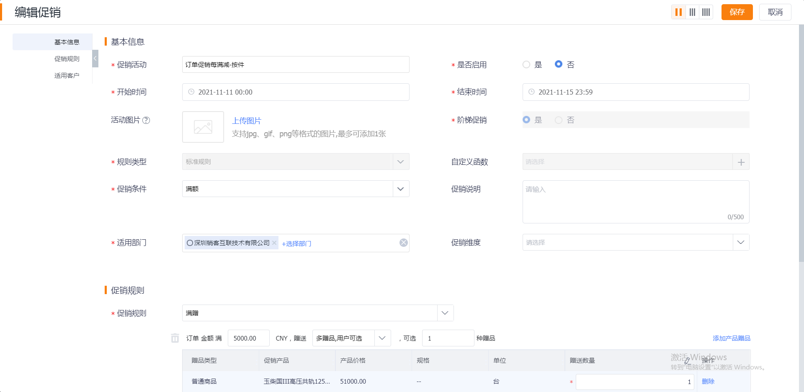The image size is (804, 392).
Task: Edit the 5000.00 order amount field
Action: coord(249,338)
